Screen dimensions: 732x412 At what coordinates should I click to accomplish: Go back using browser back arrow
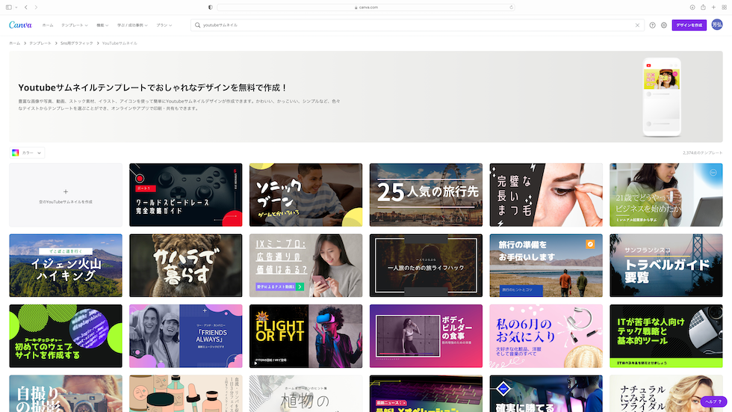tap(25, 7)
